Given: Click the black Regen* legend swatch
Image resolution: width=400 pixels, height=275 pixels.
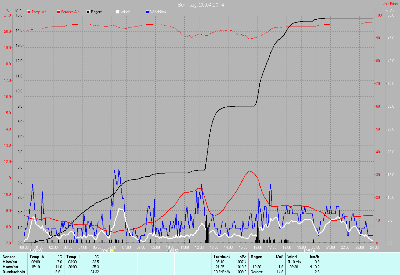Looking at the screenshot, I should 88,12.
